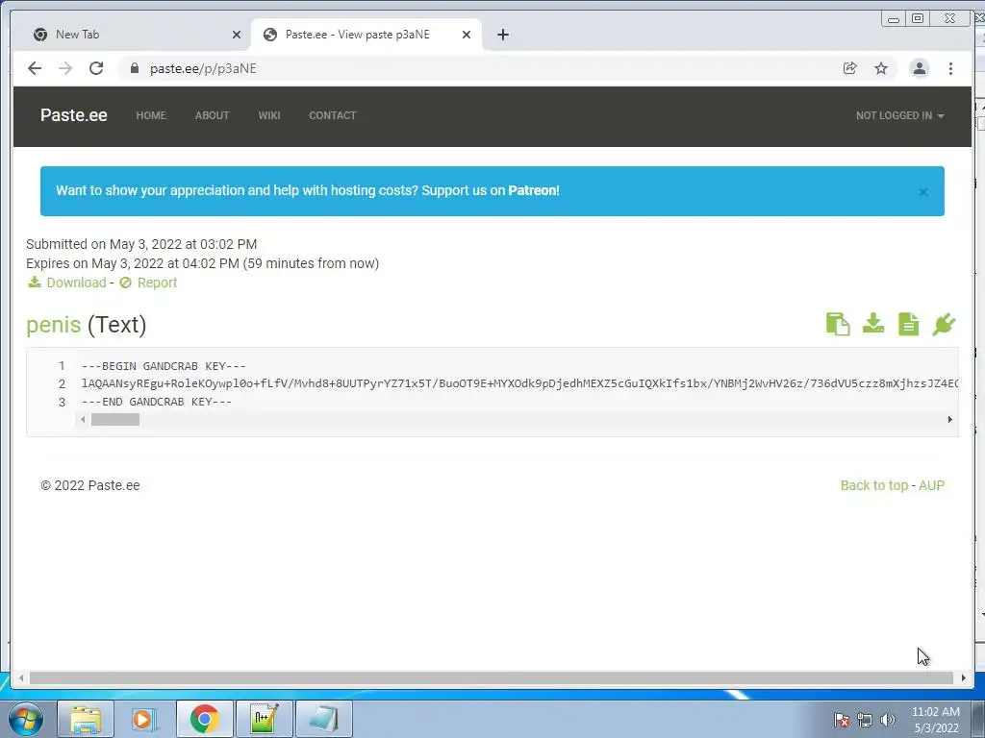This screenshot has width=985, height=738.
Task: Click the code box scrollbar thumb
Action: click(115, 420)
